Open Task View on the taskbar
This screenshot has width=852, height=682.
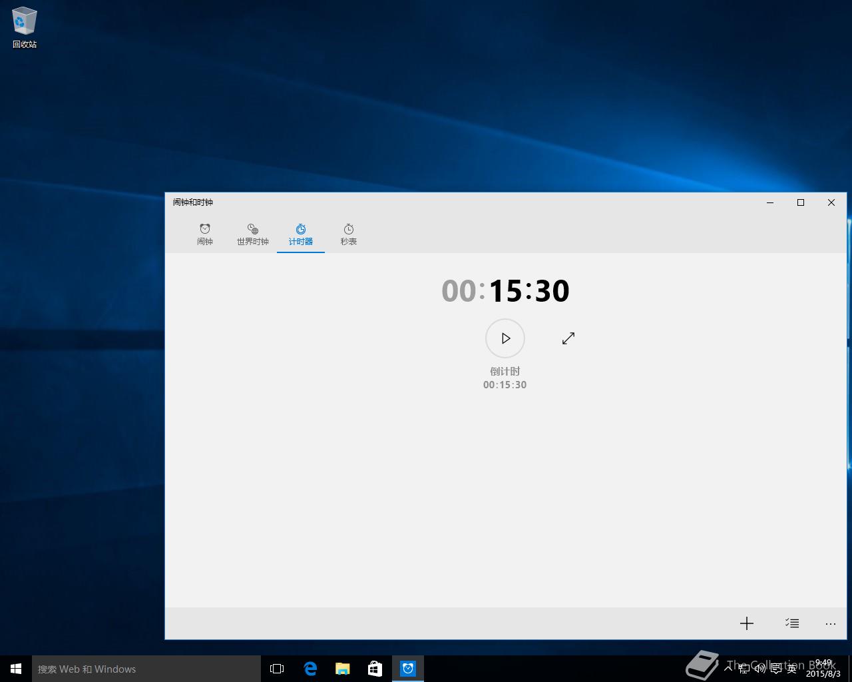277,669
